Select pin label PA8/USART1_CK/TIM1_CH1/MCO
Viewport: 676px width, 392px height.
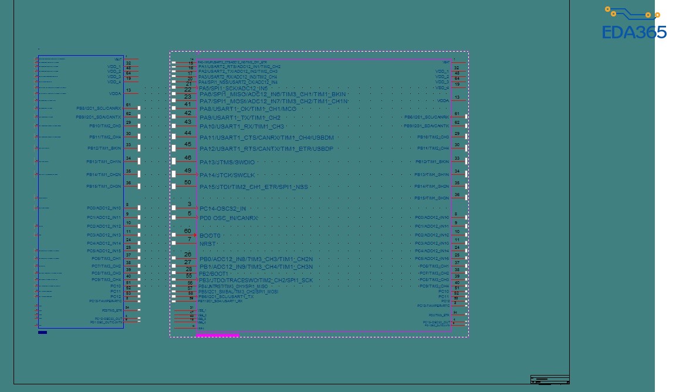pos(248,109)
